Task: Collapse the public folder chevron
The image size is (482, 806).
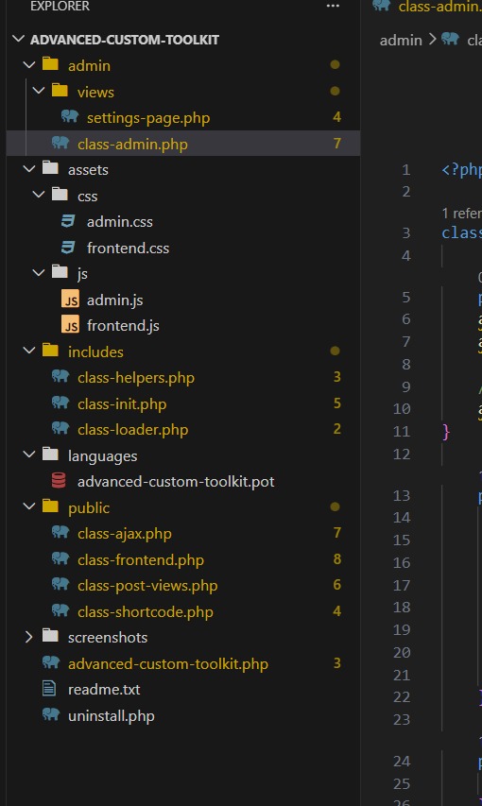Action: 29,506
